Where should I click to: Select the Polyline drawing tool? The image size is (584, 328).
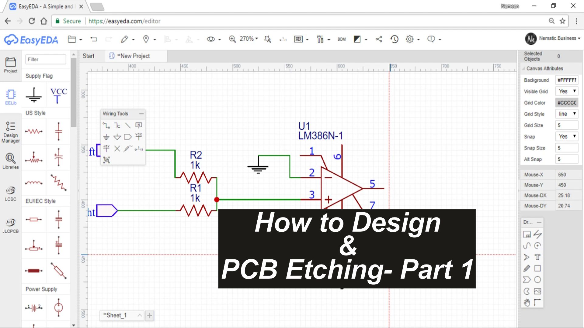(537, 234)
